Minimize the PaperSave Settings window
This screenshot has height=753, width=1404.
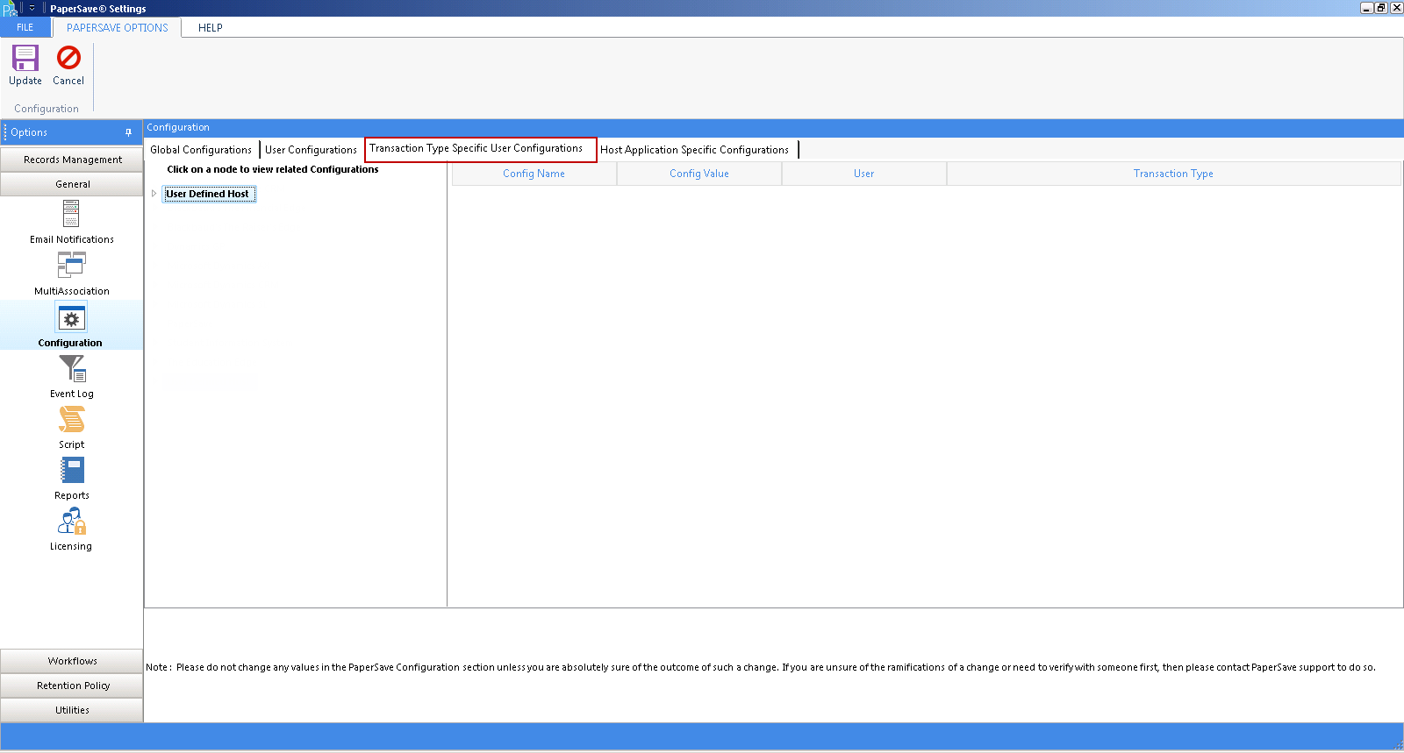pyautogui.click(x=1366, y=8)
